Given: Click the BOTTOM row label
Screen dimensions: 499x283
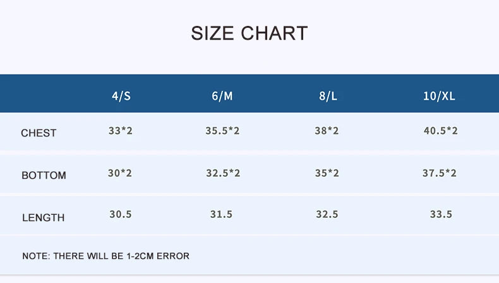Looking at the screenshot, I should pos(44,176).
